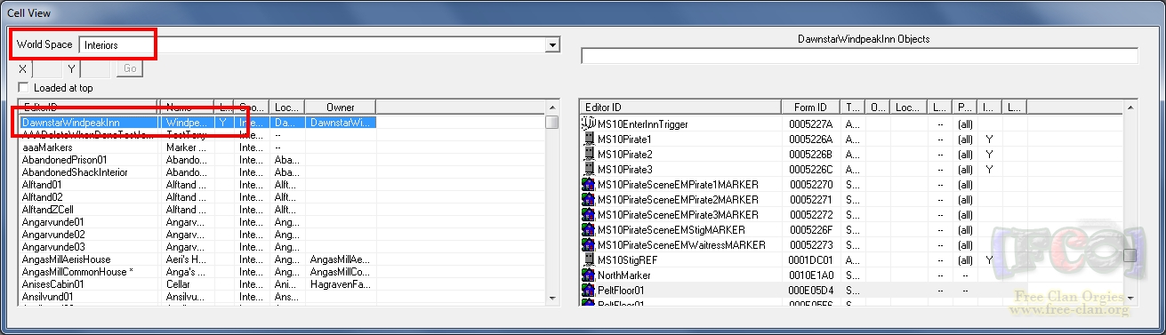Sort cell list by Owner column header
The height and width of the screenshot is (335, 1166).
[341, 108]
